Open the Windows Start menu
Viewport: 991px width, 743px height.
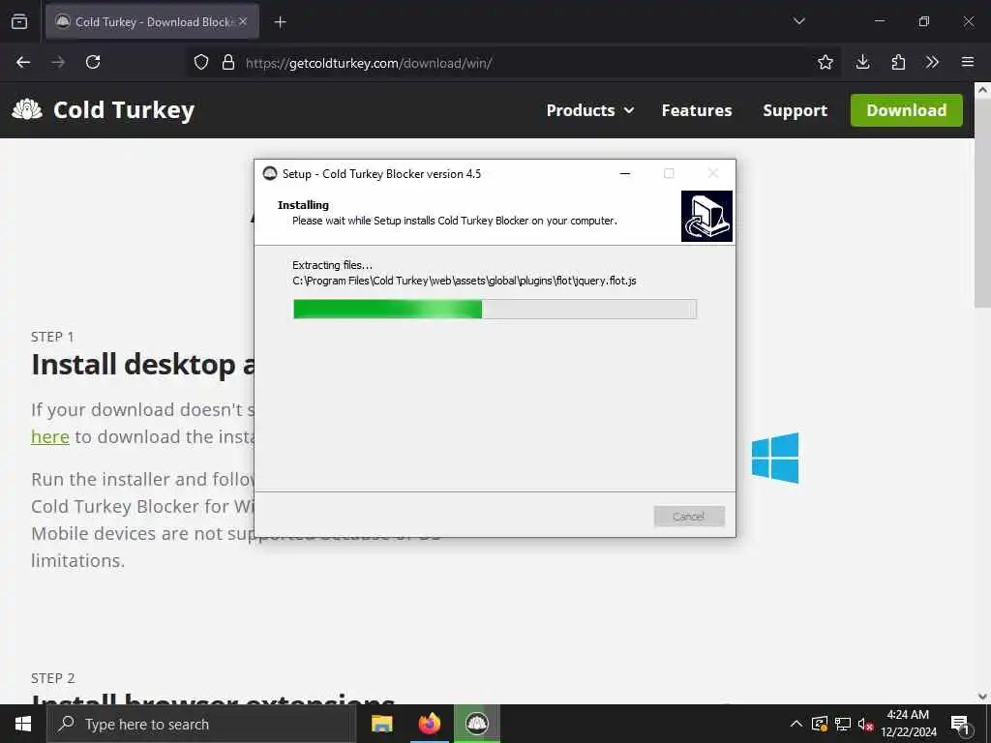point(23,724)
